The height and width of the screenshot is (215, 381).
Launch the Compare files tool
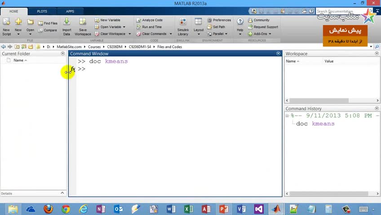pos(47,30)
